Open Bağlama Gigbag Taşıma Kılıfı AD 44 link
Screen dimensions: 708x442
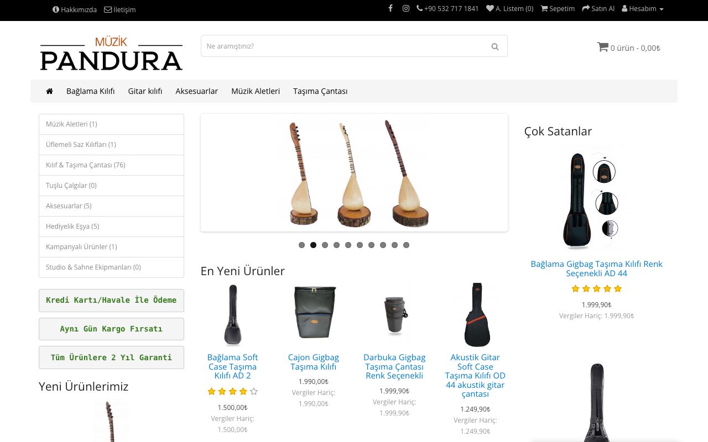click(597, 269)
